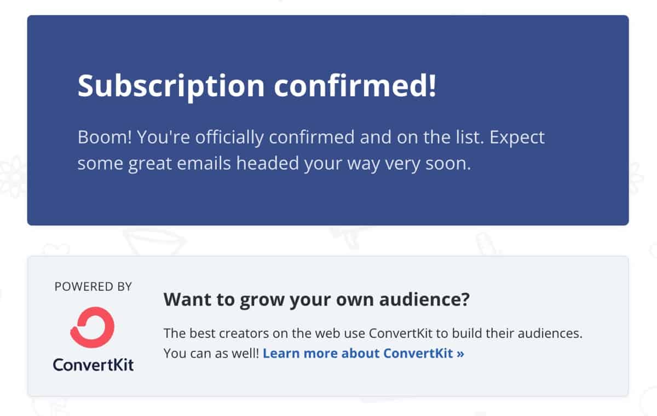This screenshot has height=416, width=657.
Task: Click the faint flower doodle on left edge
Action: pos(12,175)
